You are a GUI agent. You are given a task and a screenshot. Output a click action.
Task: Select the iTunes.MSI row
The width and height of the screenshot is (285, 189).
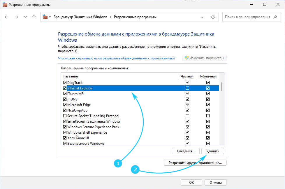pyautogui.click(x=140, y=94)
